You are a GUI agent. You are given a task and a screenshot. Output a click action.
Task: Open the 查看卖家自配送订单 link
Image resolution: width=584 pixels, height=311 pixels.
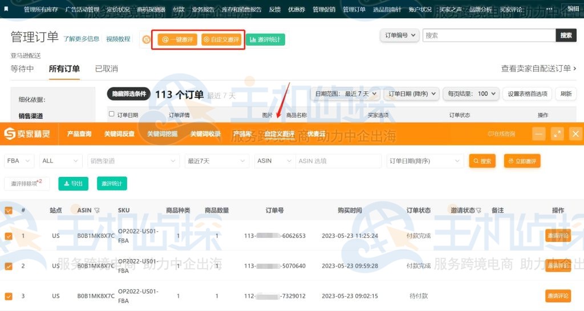[x=539, y=68]
